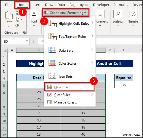Click the Manage Rules grid icon
The width and height of the screenshot is (143, 138).
(x=50, y=102)
